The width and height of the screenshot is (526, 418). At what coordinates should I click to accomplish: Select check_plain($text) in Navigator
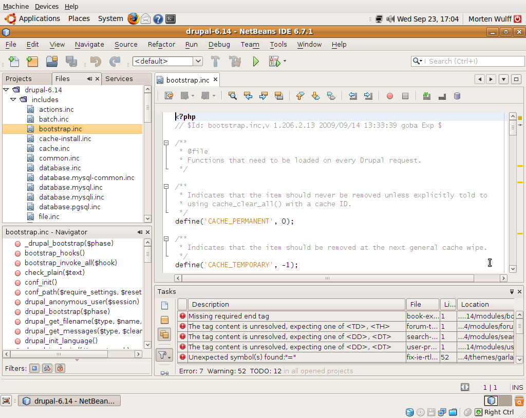coord(54,273)
